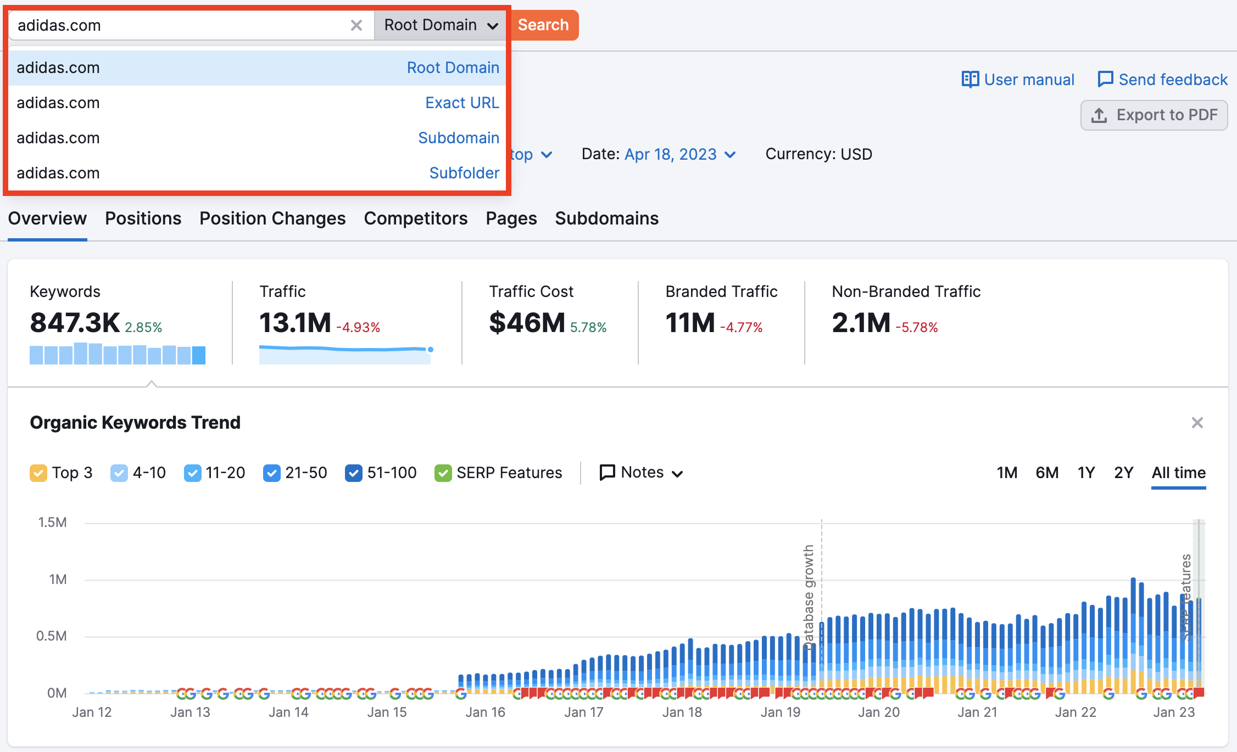Toggle the SERP Features checkbox
Image resolution: width=1237 pixels, height=752 pixels.
click(x=443, y=473)
